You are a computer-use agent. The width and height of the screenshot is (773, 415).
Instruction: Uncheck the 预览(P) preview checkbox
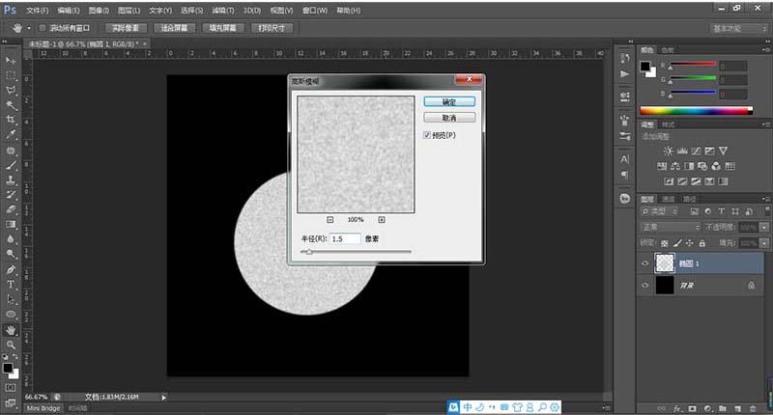pos(427,136)
